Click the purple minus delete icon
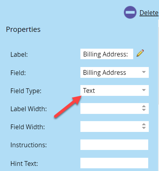 coord(130,12)
